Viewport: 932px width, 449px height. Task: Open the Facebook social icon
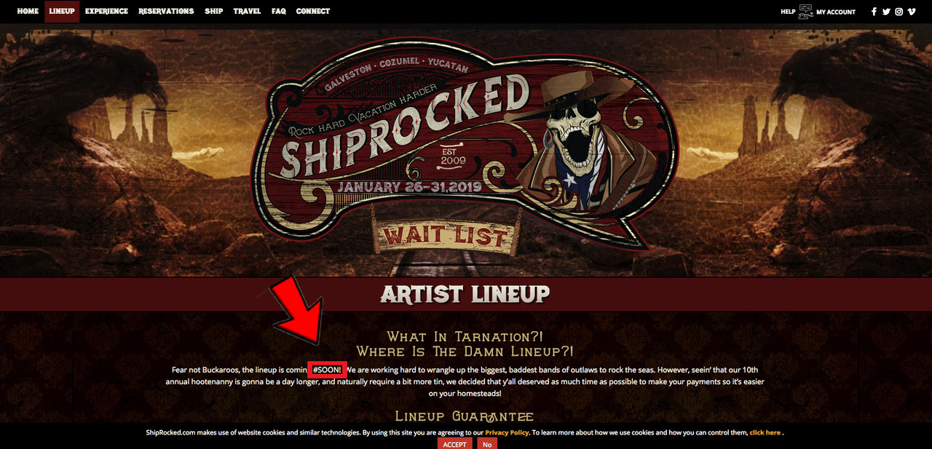point(873,12)
